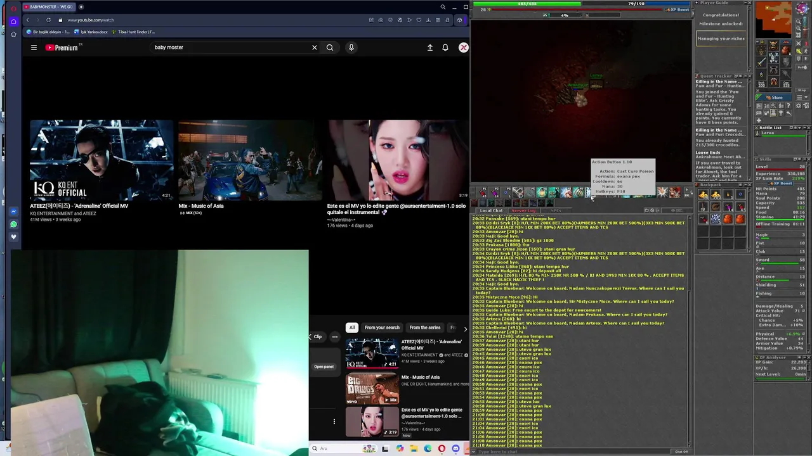Click gold coins in Backpack first slot

point(704,195)
